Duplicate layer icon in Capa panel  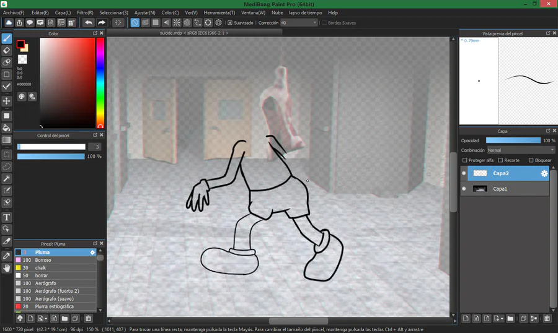(x=523, y=318)
